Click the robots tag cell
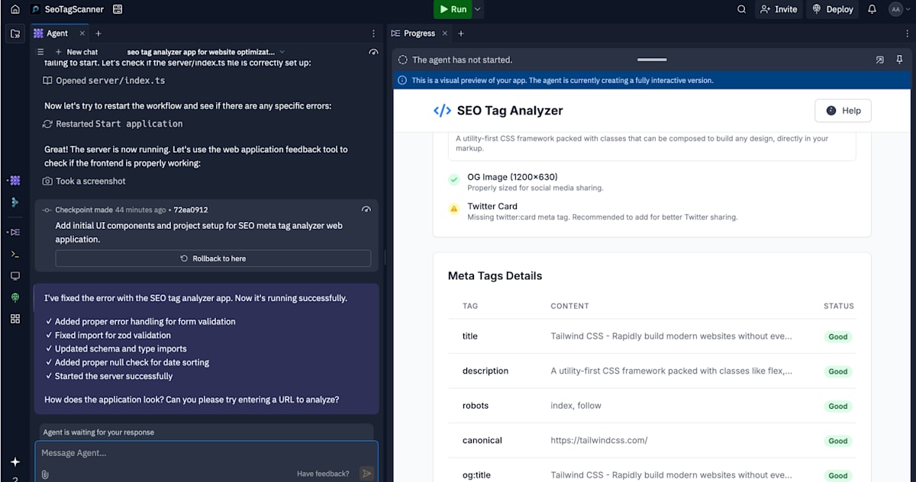916x482 pixels. coord(476,406)
